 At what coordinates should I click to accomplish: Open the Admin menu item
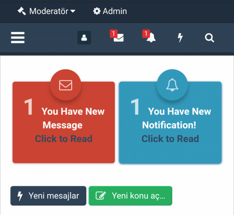pos(110,11)
